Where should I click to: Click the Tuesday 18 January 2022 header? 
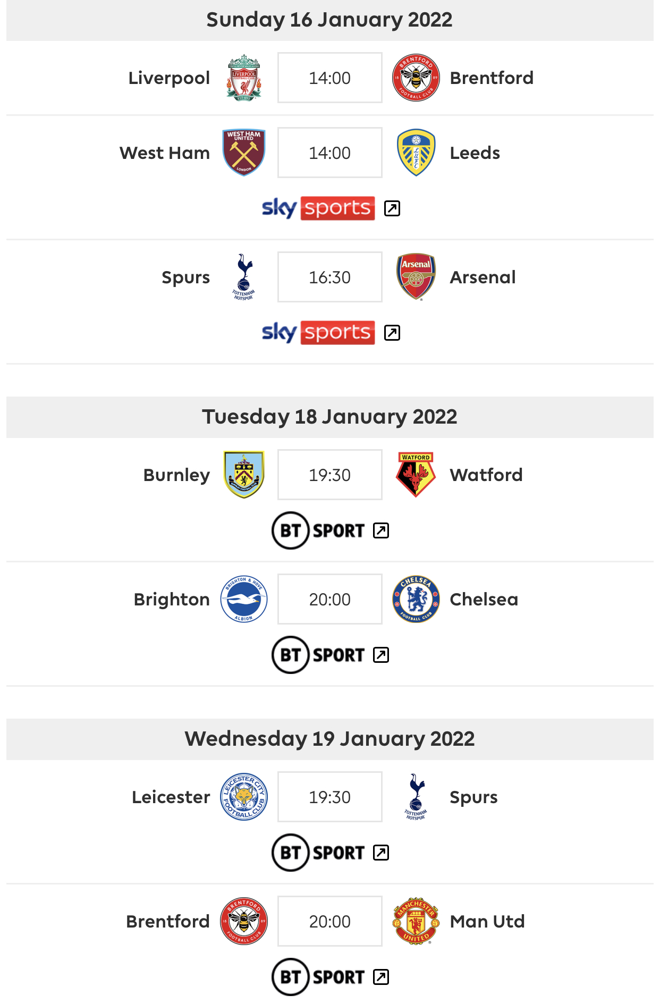pos(330,417)
